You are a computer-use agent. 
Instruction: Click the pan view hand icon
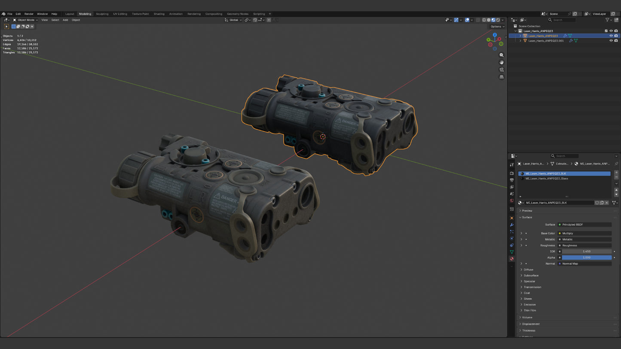pos(502,62)
